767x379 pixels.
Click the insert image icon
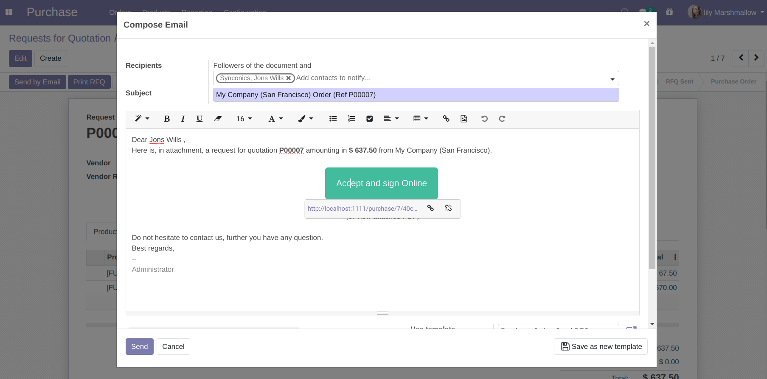click(x=464, y=119)
